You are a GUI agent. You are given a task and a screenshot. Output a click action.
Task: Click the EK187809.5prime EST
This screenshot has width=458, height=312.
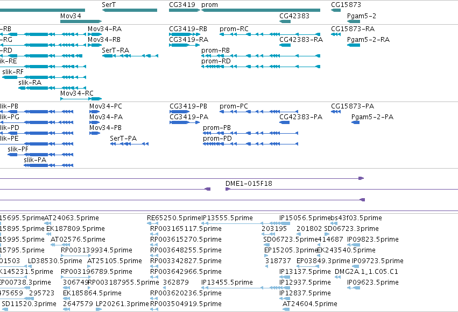pos(48,234)
